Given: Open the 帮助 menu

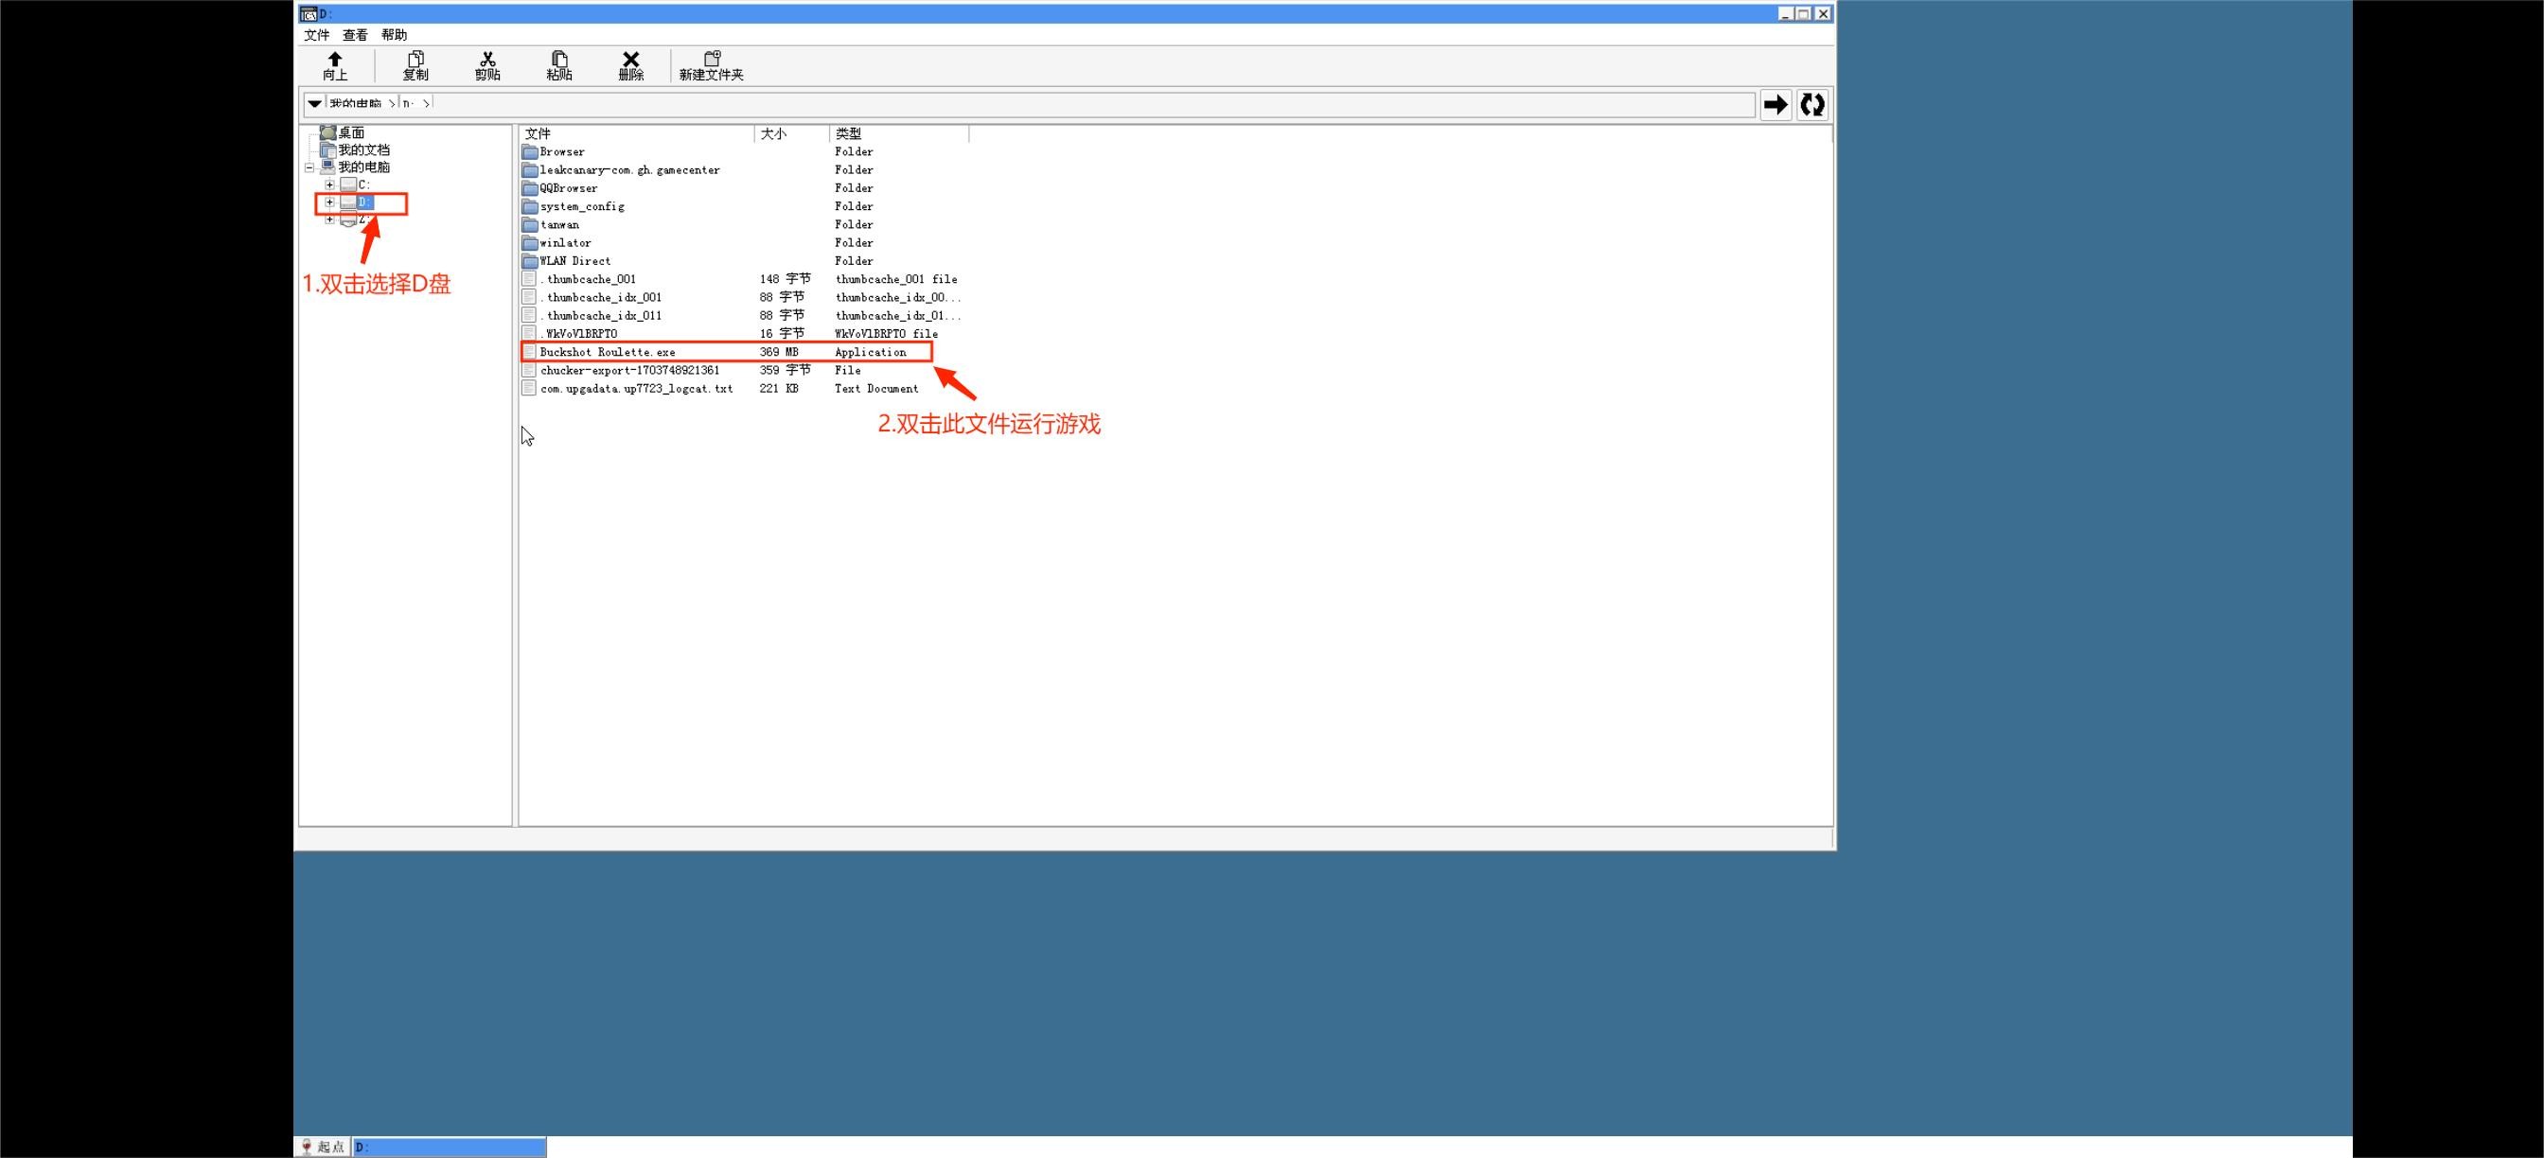Looking at the screenshot, I should coord(394,36).
